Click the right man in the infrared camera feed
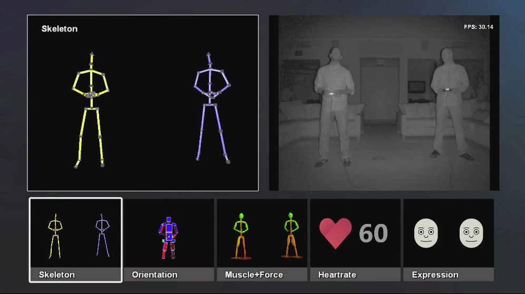This screenshot has width=525, height=294. 451,104
